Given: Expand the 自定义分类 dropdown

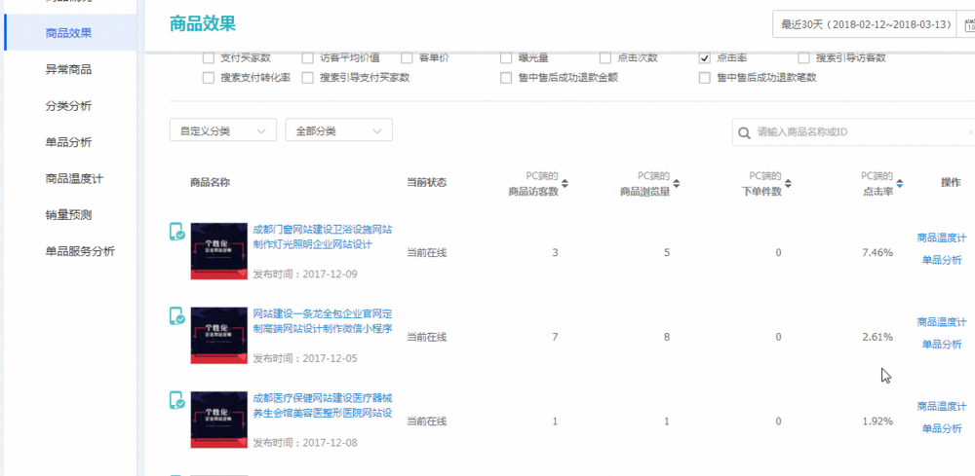Looking at the screenshot, I should click(222, 130).
